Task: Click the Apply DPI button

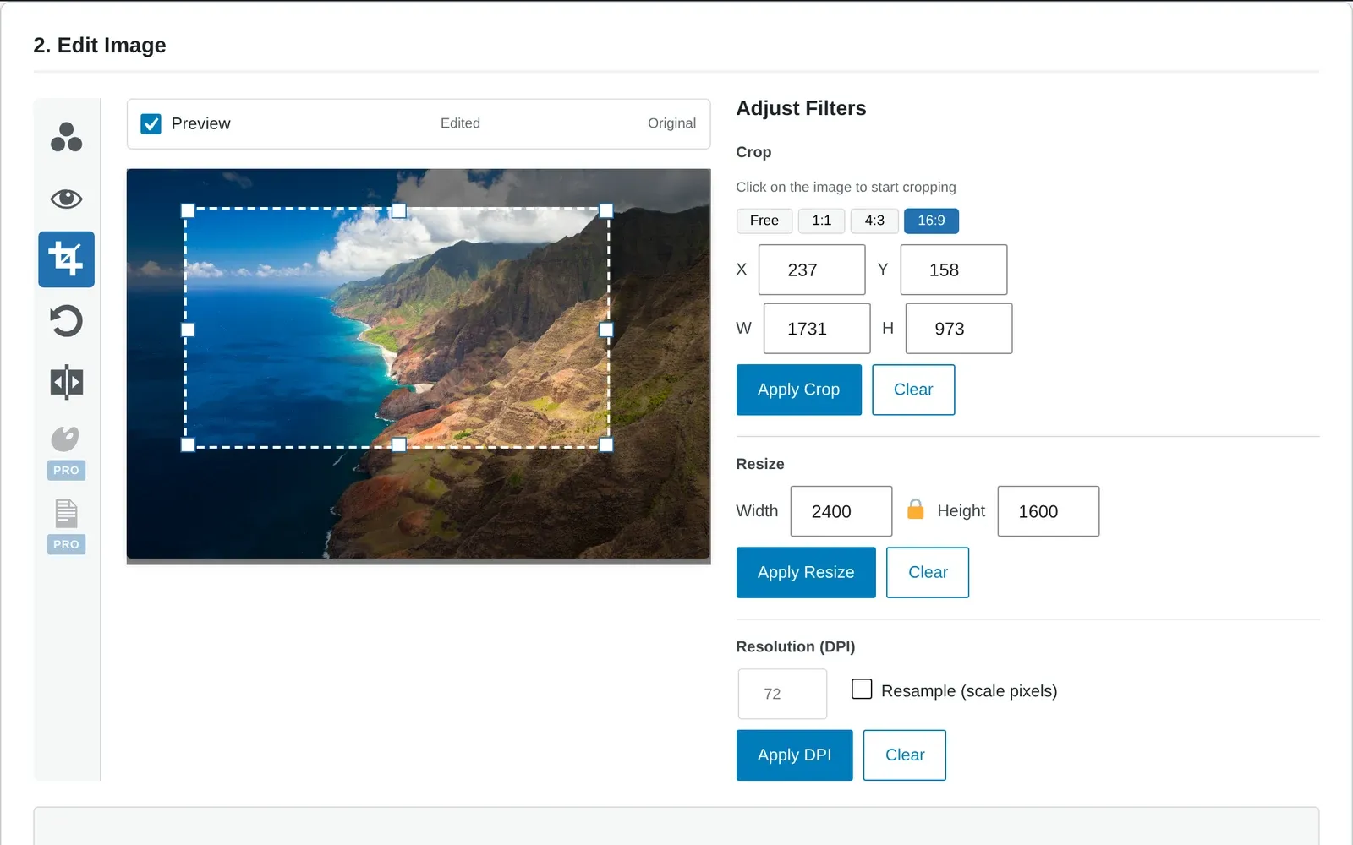Action: pos(794,755)
